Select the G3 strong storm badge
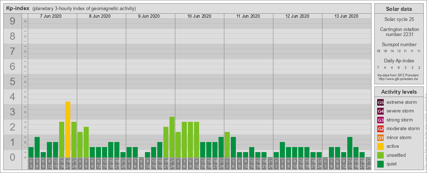The height and width of the screenshot is (173, 427). pyautogui.click(x=380, y=120)
